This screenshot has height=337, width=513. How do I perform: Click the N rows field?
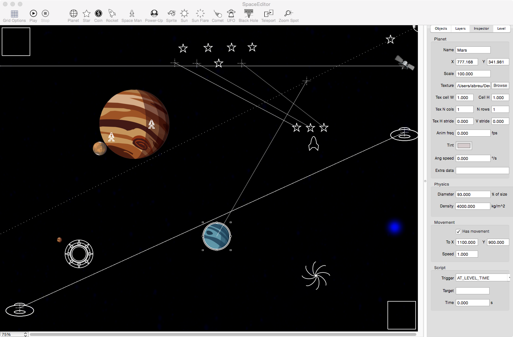[500, 109]
